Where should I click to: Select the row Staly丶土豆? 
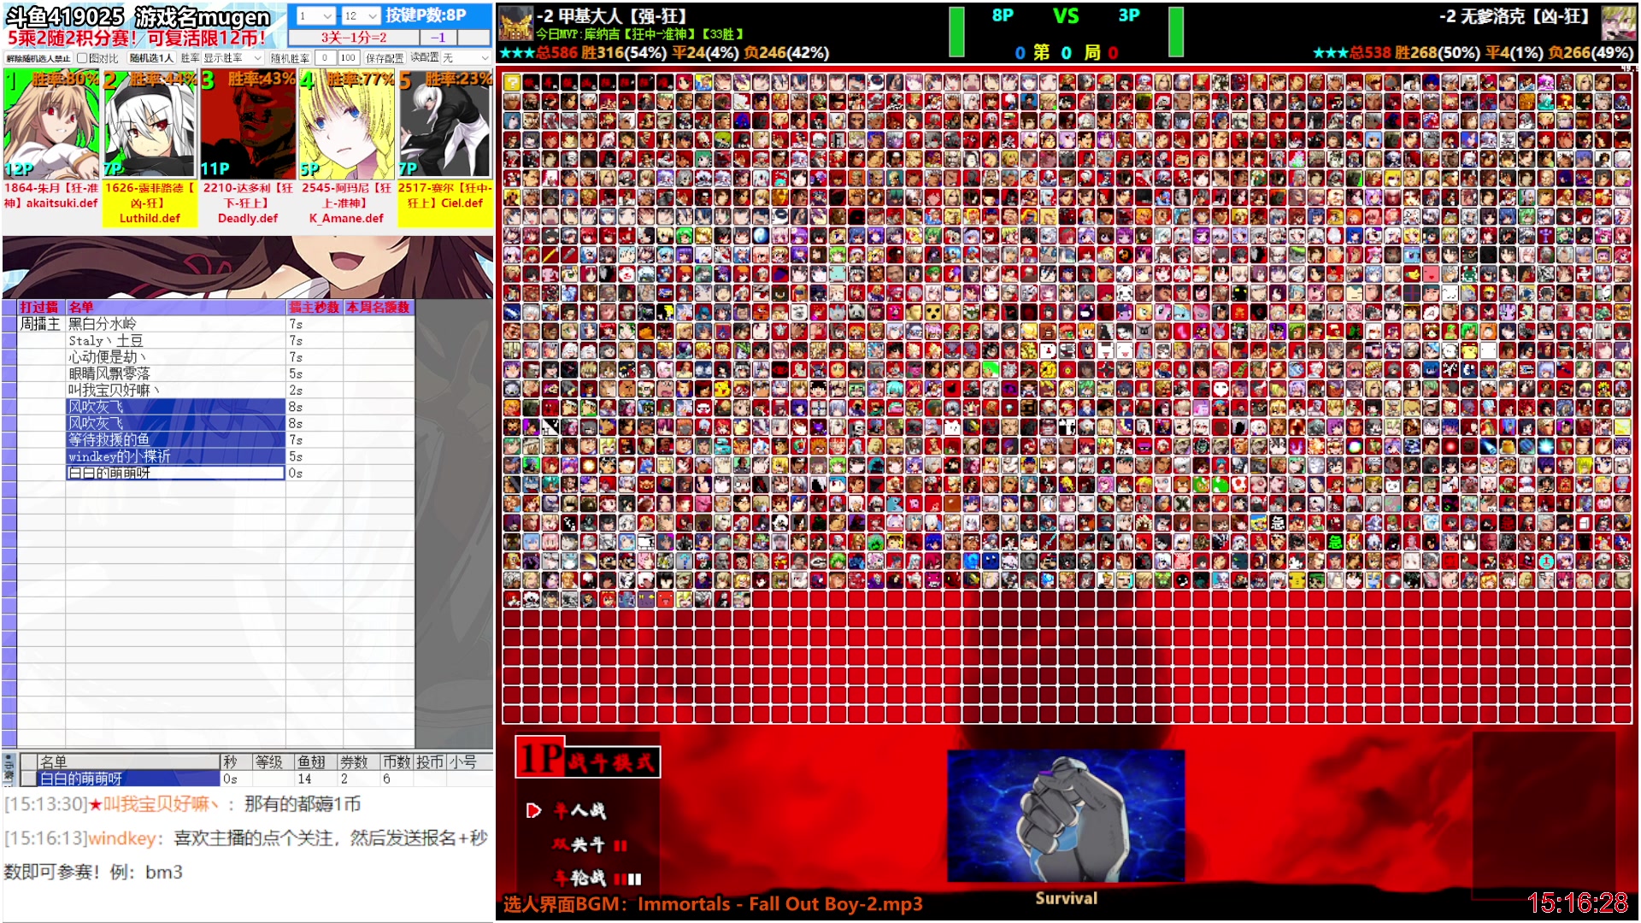tap(176, 340)
